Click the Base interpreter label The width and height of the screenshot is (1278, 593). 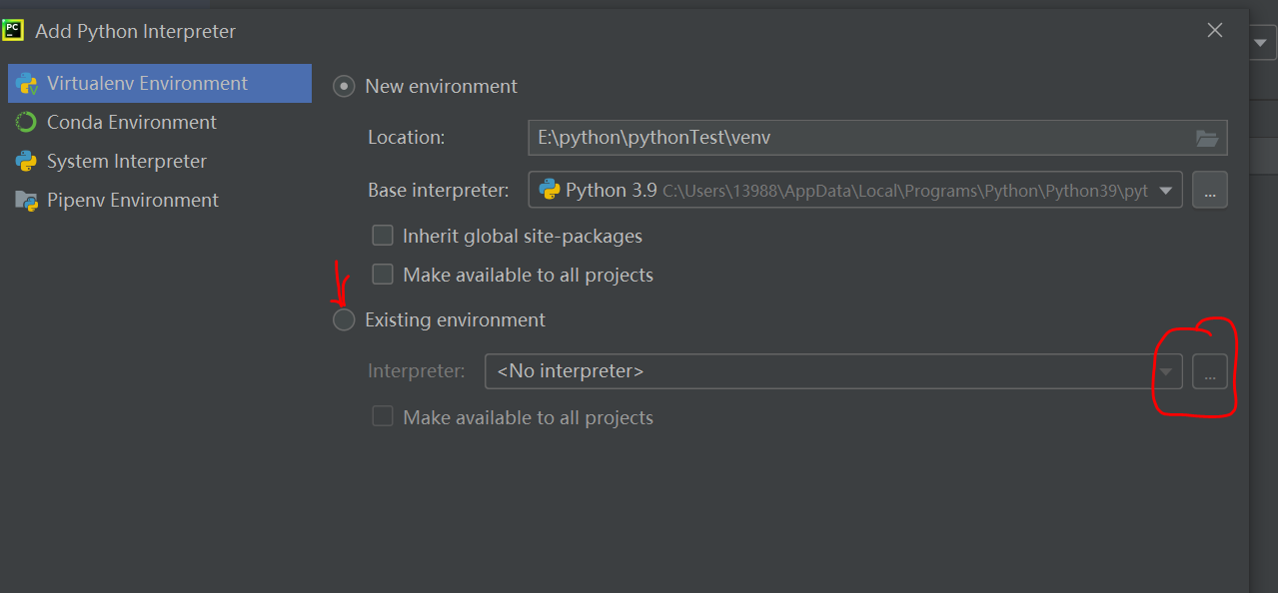point(439,190)
